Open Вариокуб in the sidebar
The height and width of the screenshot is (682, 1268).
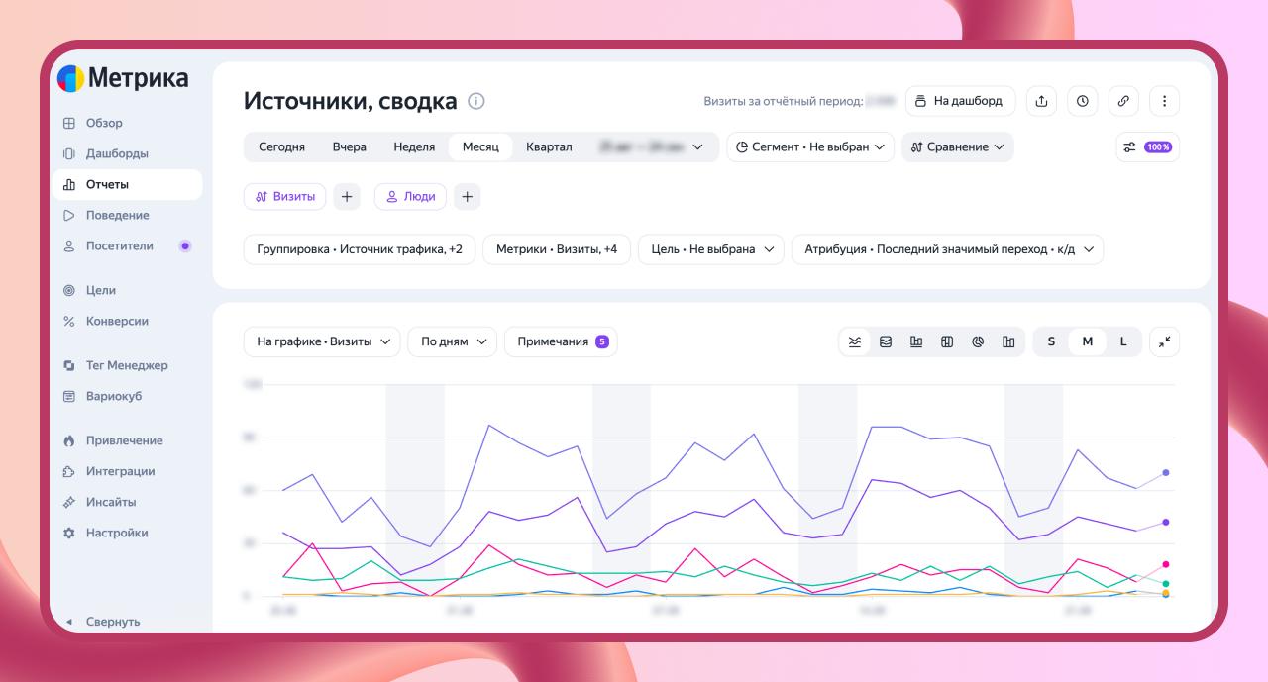tap(128, 396)
